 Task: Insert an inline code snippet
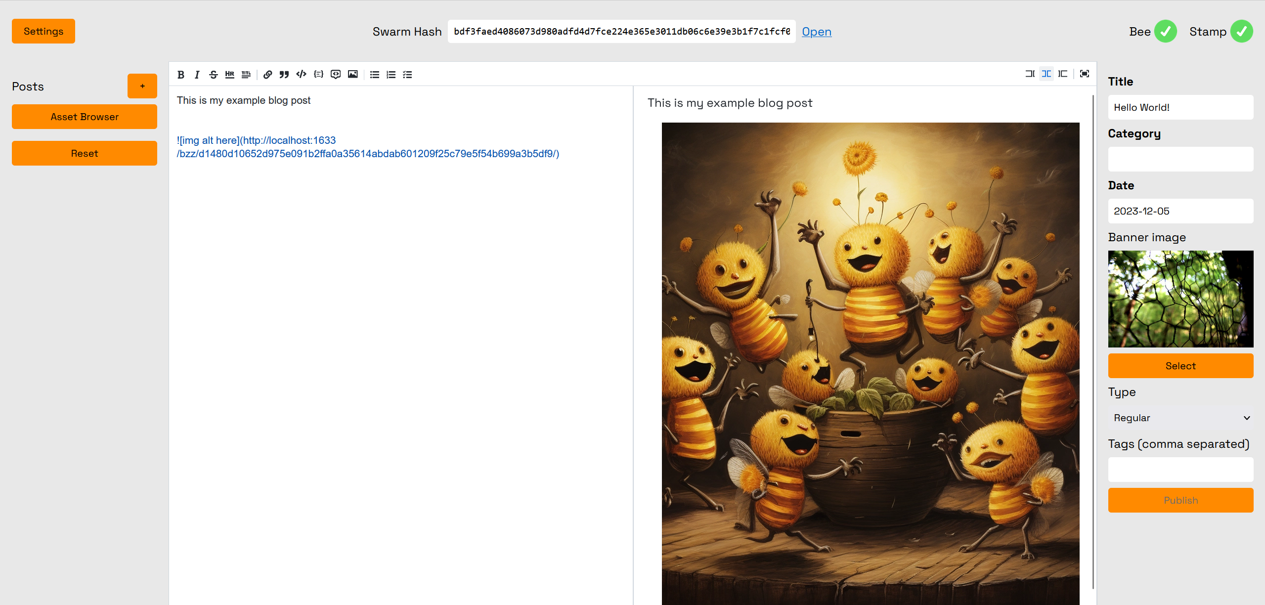click(x=301, y=75)
